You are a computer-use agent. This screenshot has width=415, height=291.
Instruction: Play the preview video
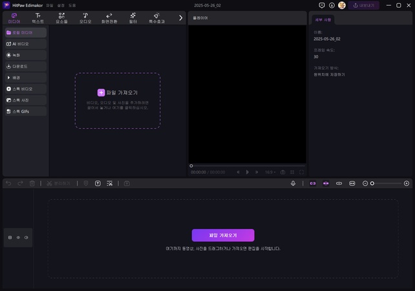point(248,172)
